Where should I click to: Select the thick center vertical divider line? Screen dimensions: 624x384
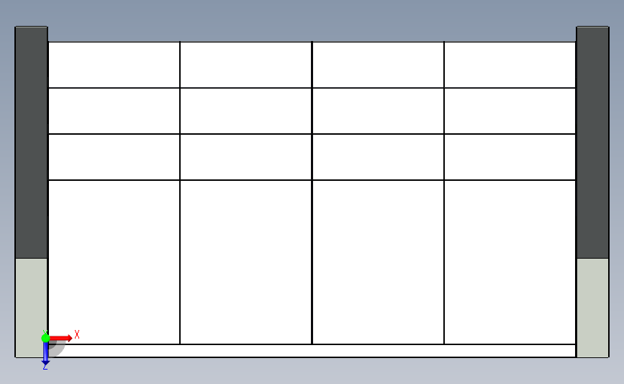click(x=312, y=192)
